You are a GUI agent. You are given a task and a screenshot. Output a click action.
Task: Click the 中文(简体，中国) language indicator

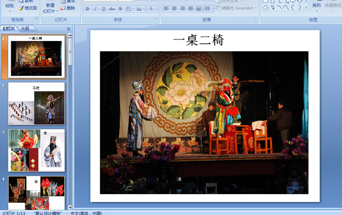pyautogui.click(x=86, y=213)
